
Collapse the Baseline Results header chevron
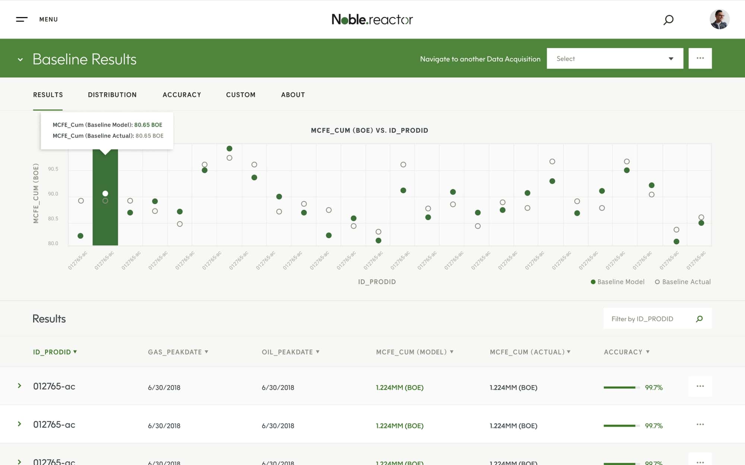20,60
